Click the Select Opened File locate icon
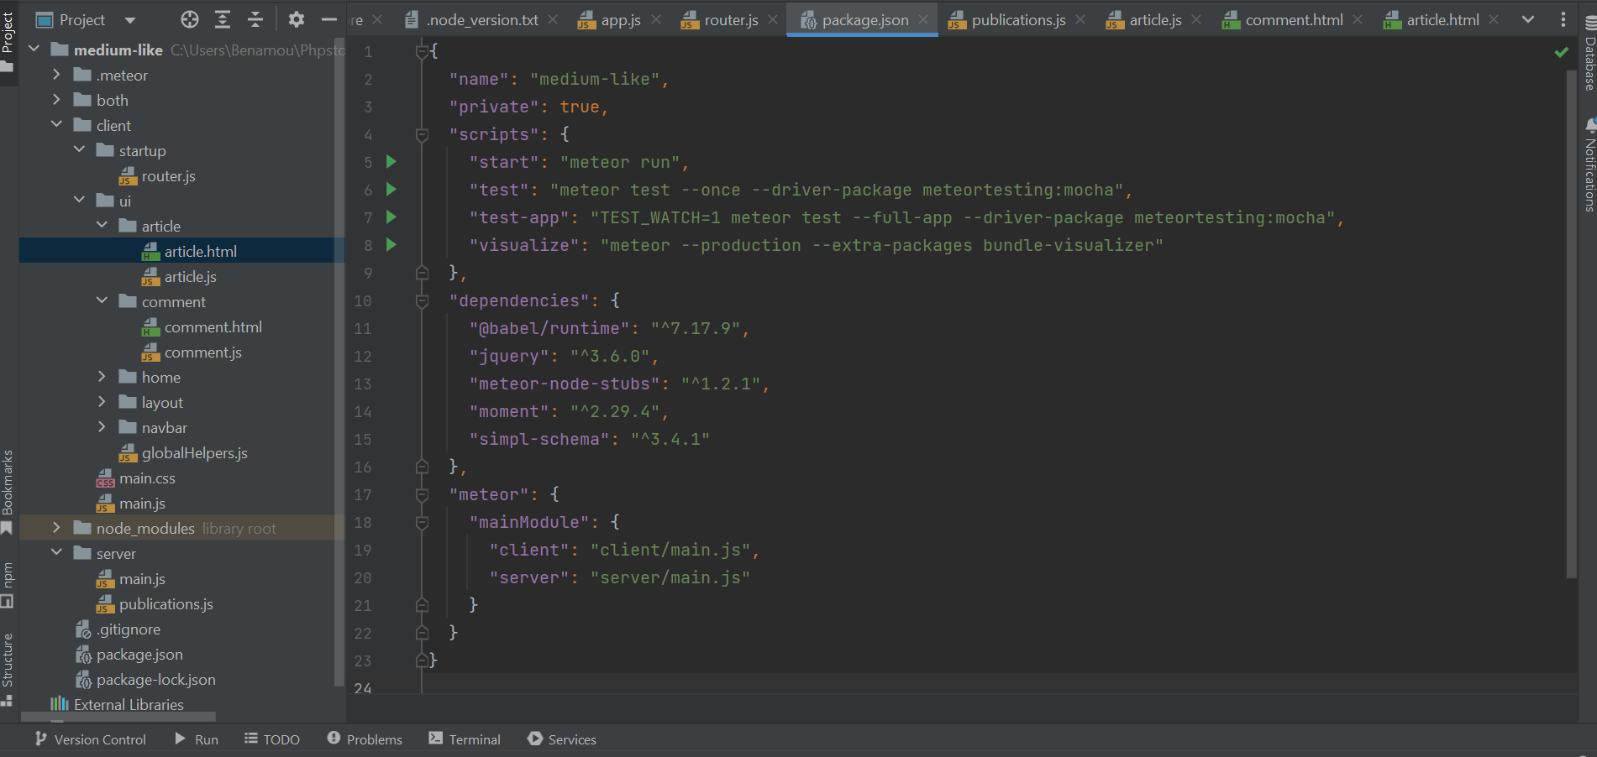1597x757 pixels. coord(190,19)
